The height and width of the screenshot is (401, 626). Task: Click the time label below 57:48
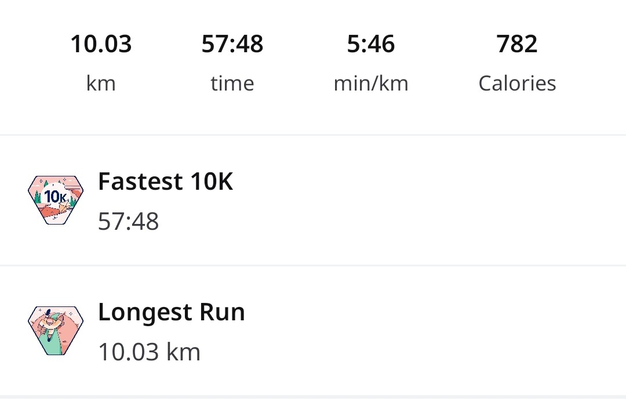point(232,84)
